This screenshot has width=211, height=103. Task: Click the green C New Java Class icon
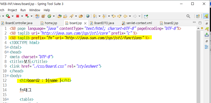tap(49, 16)
